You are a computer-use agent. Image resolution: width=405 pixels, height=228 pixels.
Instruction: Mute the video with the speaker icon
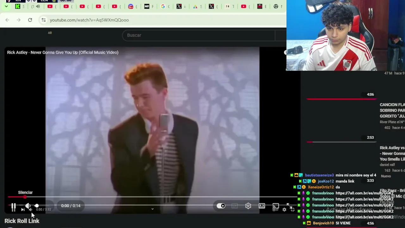coord(28,206)
